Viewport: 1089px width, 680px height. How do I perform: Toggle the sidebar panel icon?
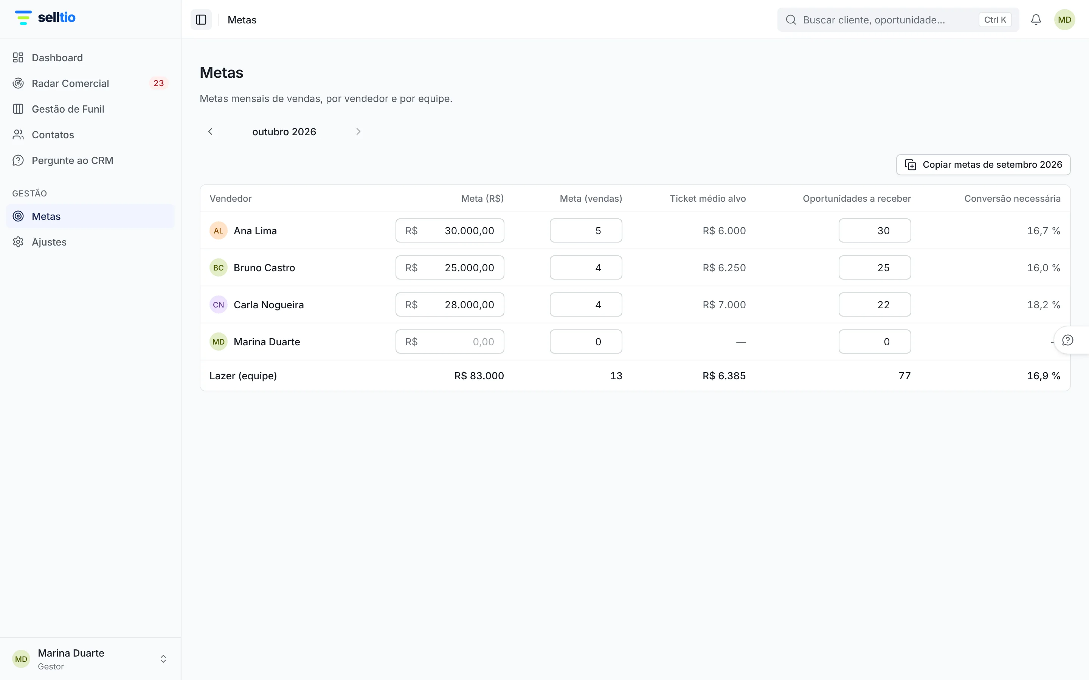201,20
